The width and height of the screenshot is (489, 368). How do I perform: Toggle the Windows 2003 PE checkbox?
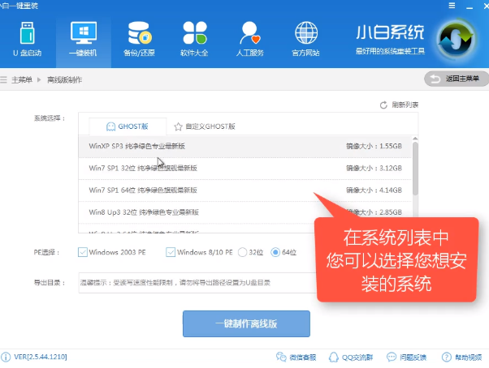click(x=83, y=252)
